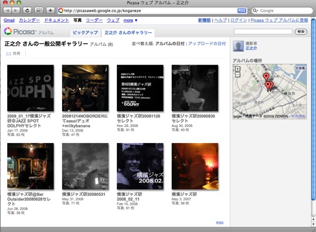The height and width of the screenshot is (232, 316).
Task: Click the 検索 search button
Action: click(300, 32)
